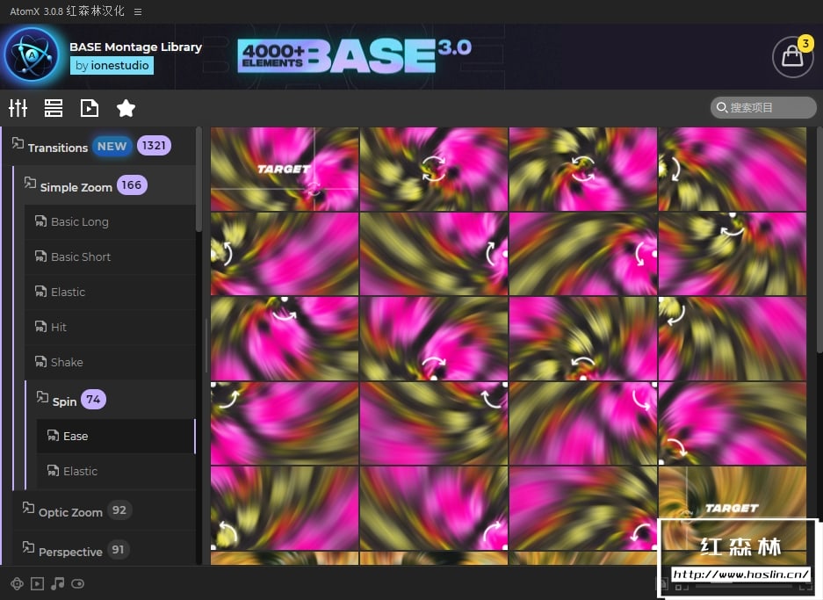Click the Basic Short folder icon

40,257
